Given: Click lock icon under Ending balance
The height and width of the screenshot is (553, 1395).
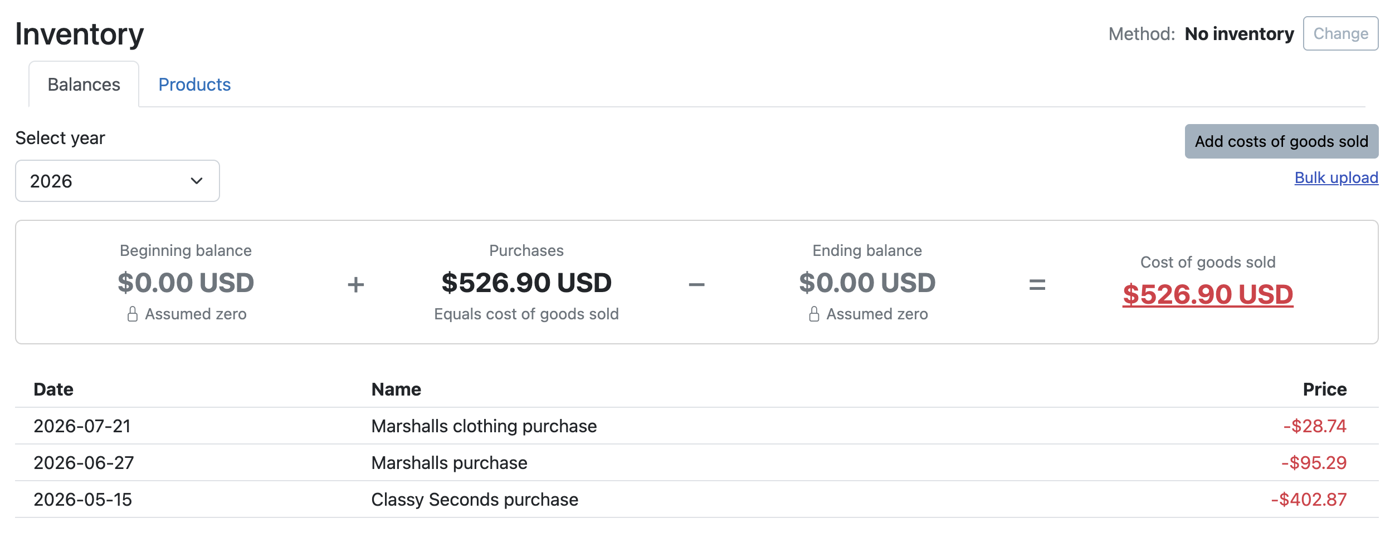Looking at the screenshot, I should (x=814, y=314).
